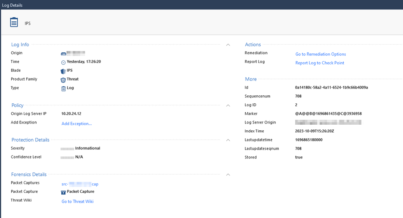The height and width of the screenshot is (218, 403).
Task: Open the src packet capture file link
Action: (x=80, y=184)
